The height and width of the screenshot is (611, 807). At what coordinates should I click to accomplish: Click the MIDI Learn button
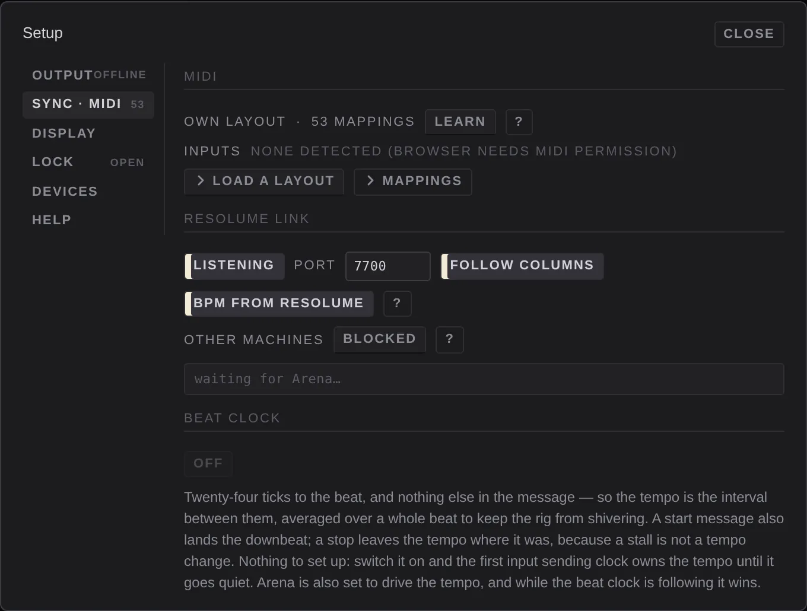pos(460,122)
